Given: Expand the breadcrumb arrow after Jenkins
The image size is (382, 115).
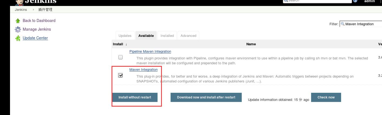Looking at the screenshot, I should pyautogui.click(x=34, y=9).
